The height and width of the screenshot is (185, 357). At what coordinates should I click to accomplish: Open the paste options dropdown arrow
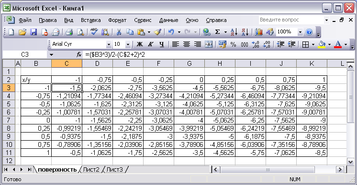[x=149, y=32]
